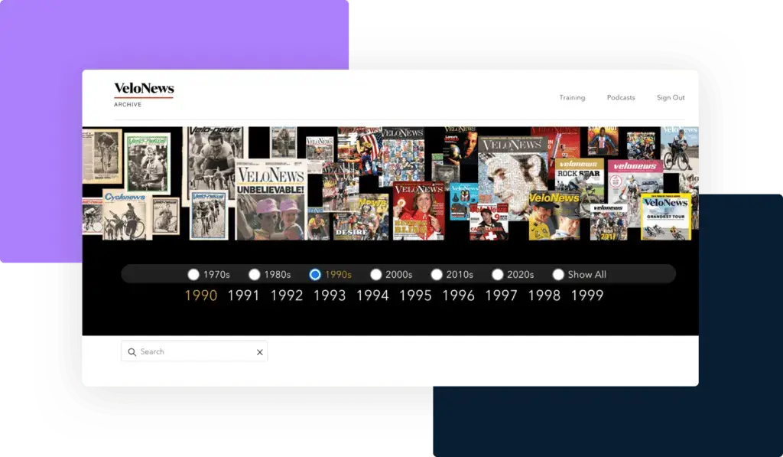
Task: Select the 1970s decade radio button
Action: [193, 275]
